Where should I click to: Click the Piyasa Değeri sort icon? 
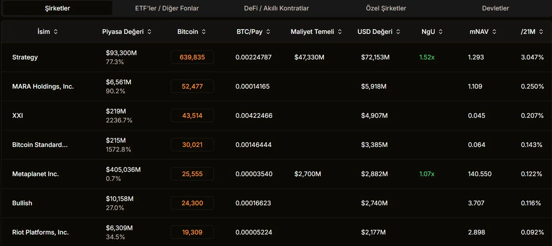[x=149, y=32]
